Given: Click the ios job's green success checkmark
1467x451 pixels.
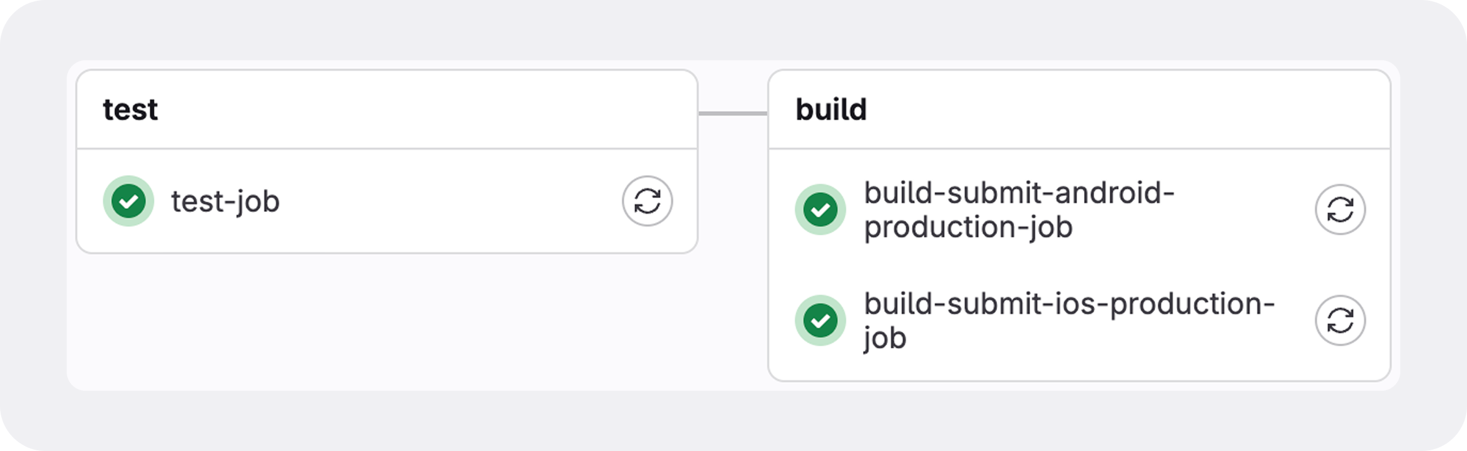Looking at the screenshot, I should [820, 320].
